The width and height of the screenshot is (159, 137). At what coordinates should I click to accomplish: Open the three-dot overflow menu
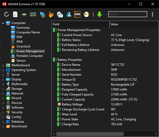point(152,14)
